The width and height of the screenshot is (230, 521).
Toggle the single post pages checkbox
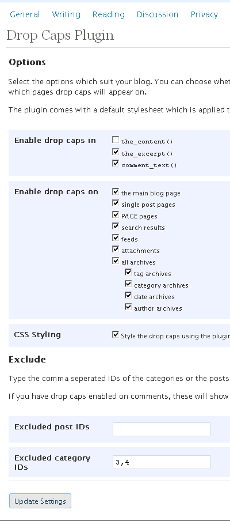[116, 203]
